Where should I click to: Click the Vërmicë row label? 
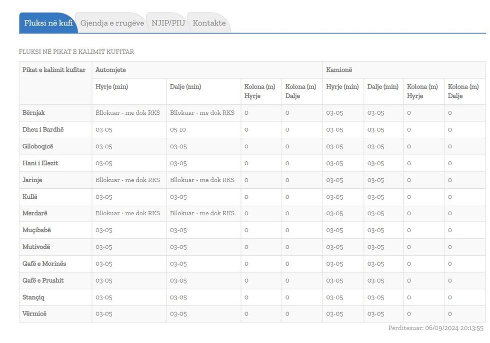(34, 314)
